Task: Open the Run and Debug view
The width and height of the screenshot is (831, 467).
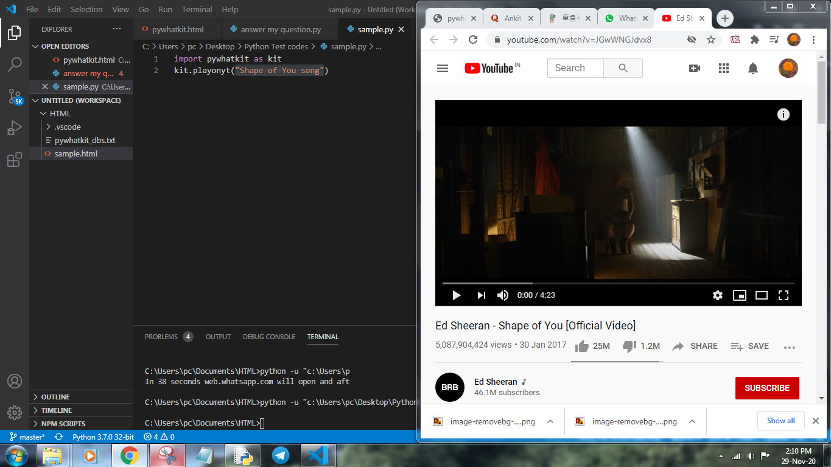Action: (15, 128)
